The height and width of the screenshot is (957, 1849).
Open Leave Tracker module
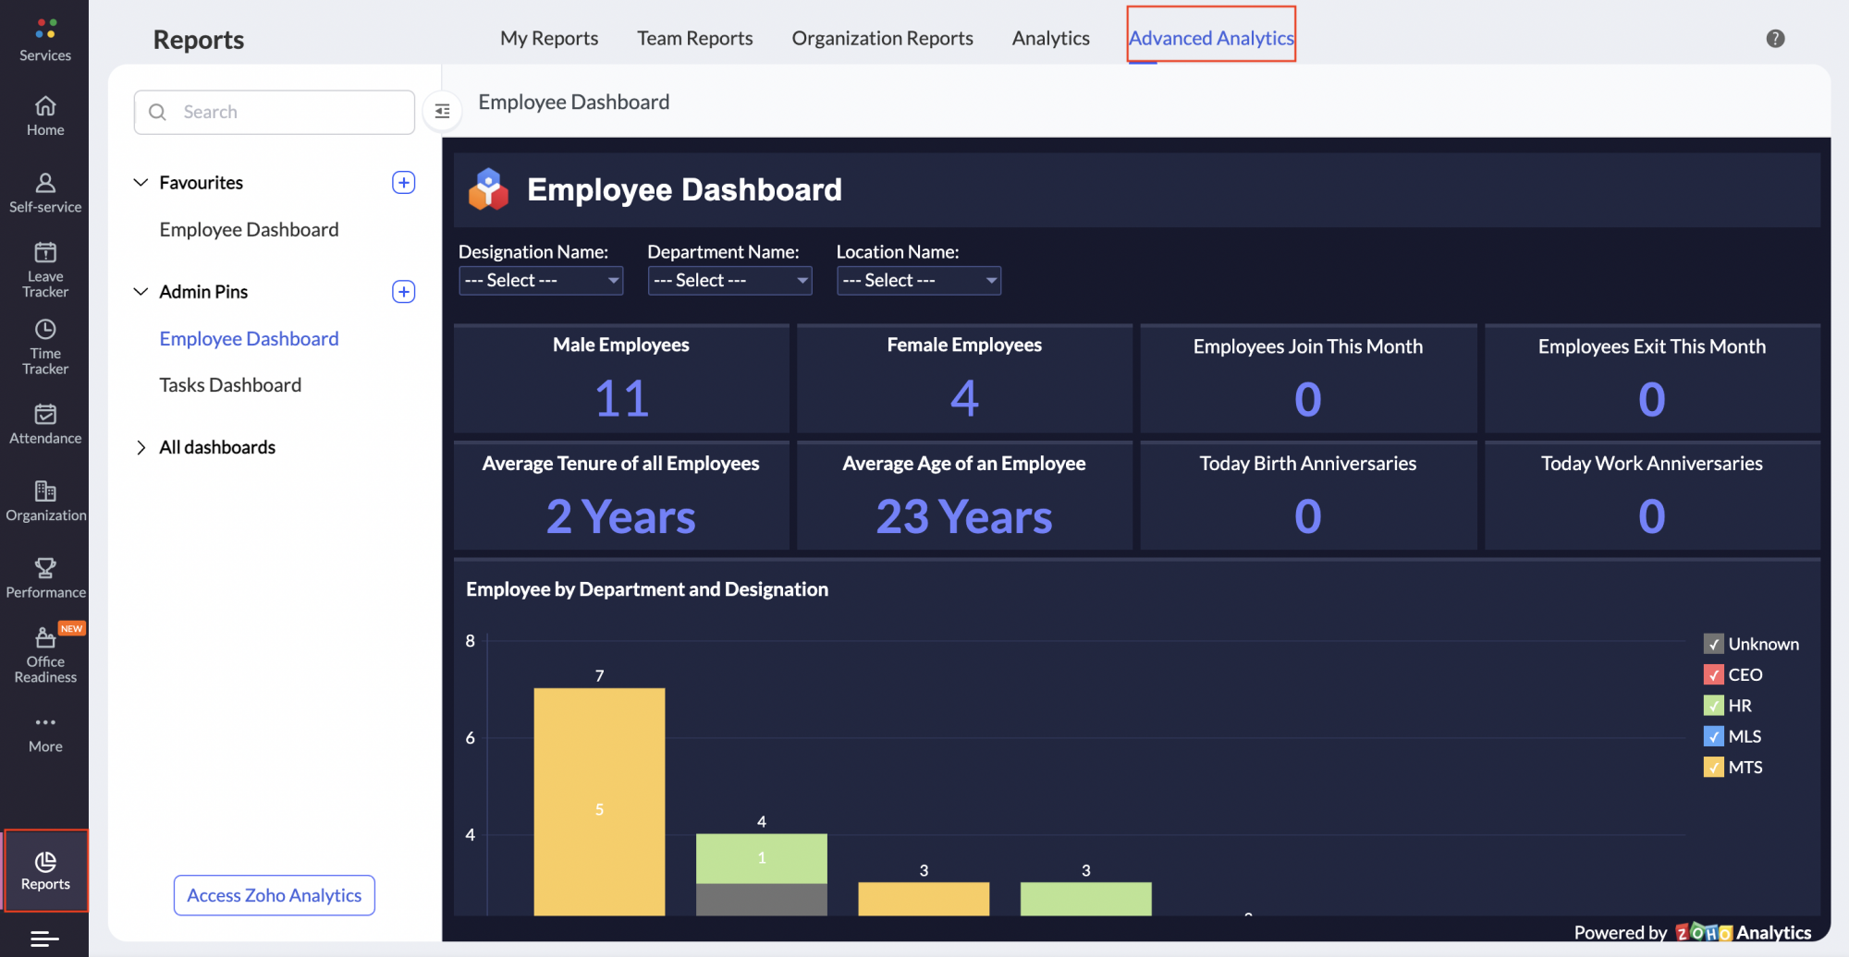click(45, 270)
